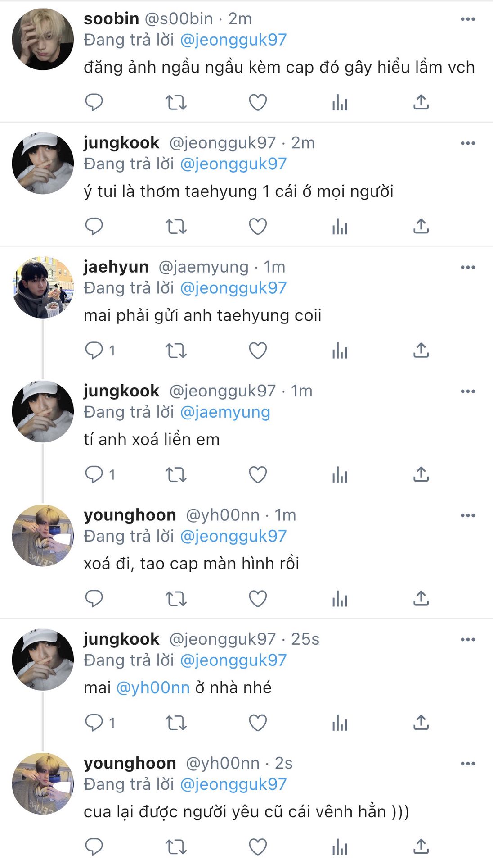
Task: Open more options on jaehyun's tweet
Action: [x=468, y=267]
